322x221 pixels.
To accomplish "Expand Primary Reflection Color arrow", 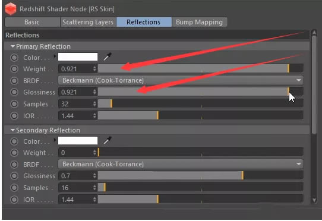I will coord(55,56).
